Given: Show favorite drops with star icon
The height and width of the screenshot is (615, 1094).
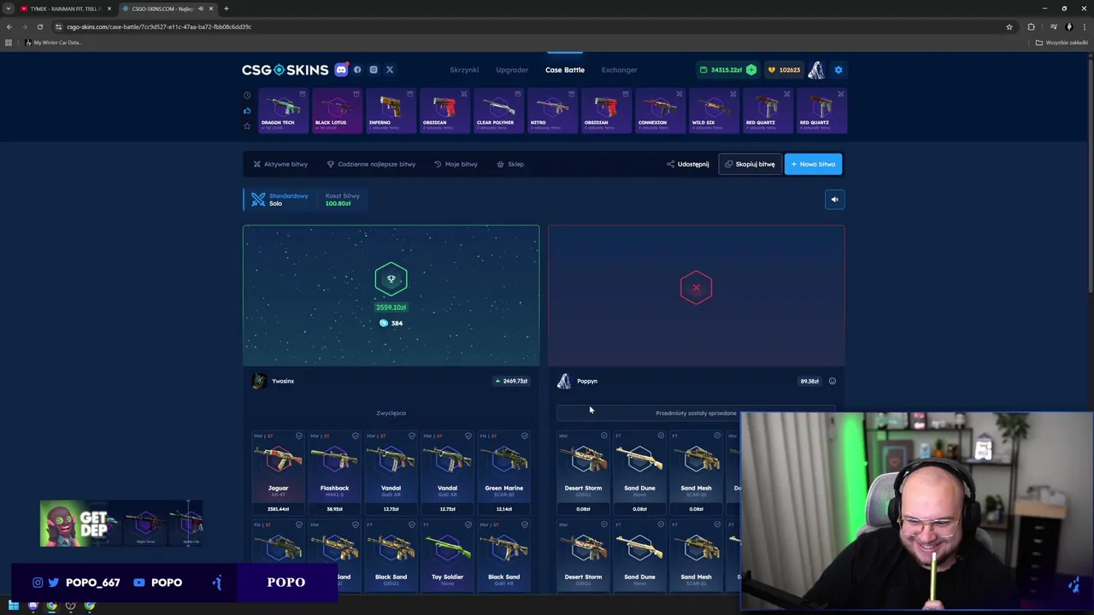Looking at the screenshot, I should pos(247,126).
